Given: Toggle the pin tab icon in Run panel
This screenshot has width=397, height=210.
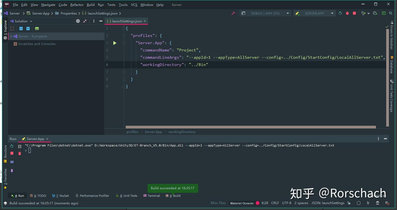Looking at the screenshot, I should click(12, 171).
